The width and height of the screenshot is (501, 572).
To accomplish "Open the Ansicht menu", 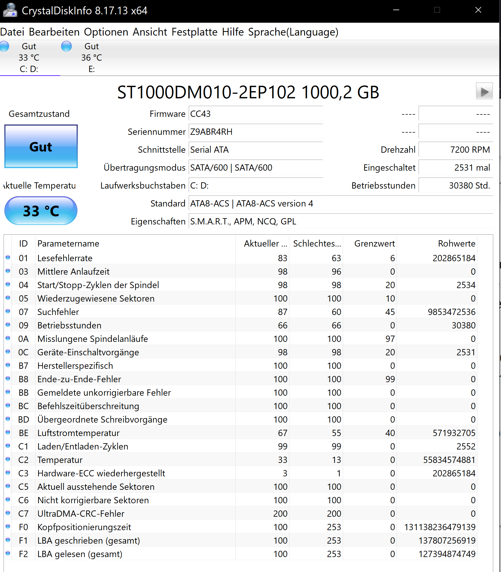I will (150, 32).
